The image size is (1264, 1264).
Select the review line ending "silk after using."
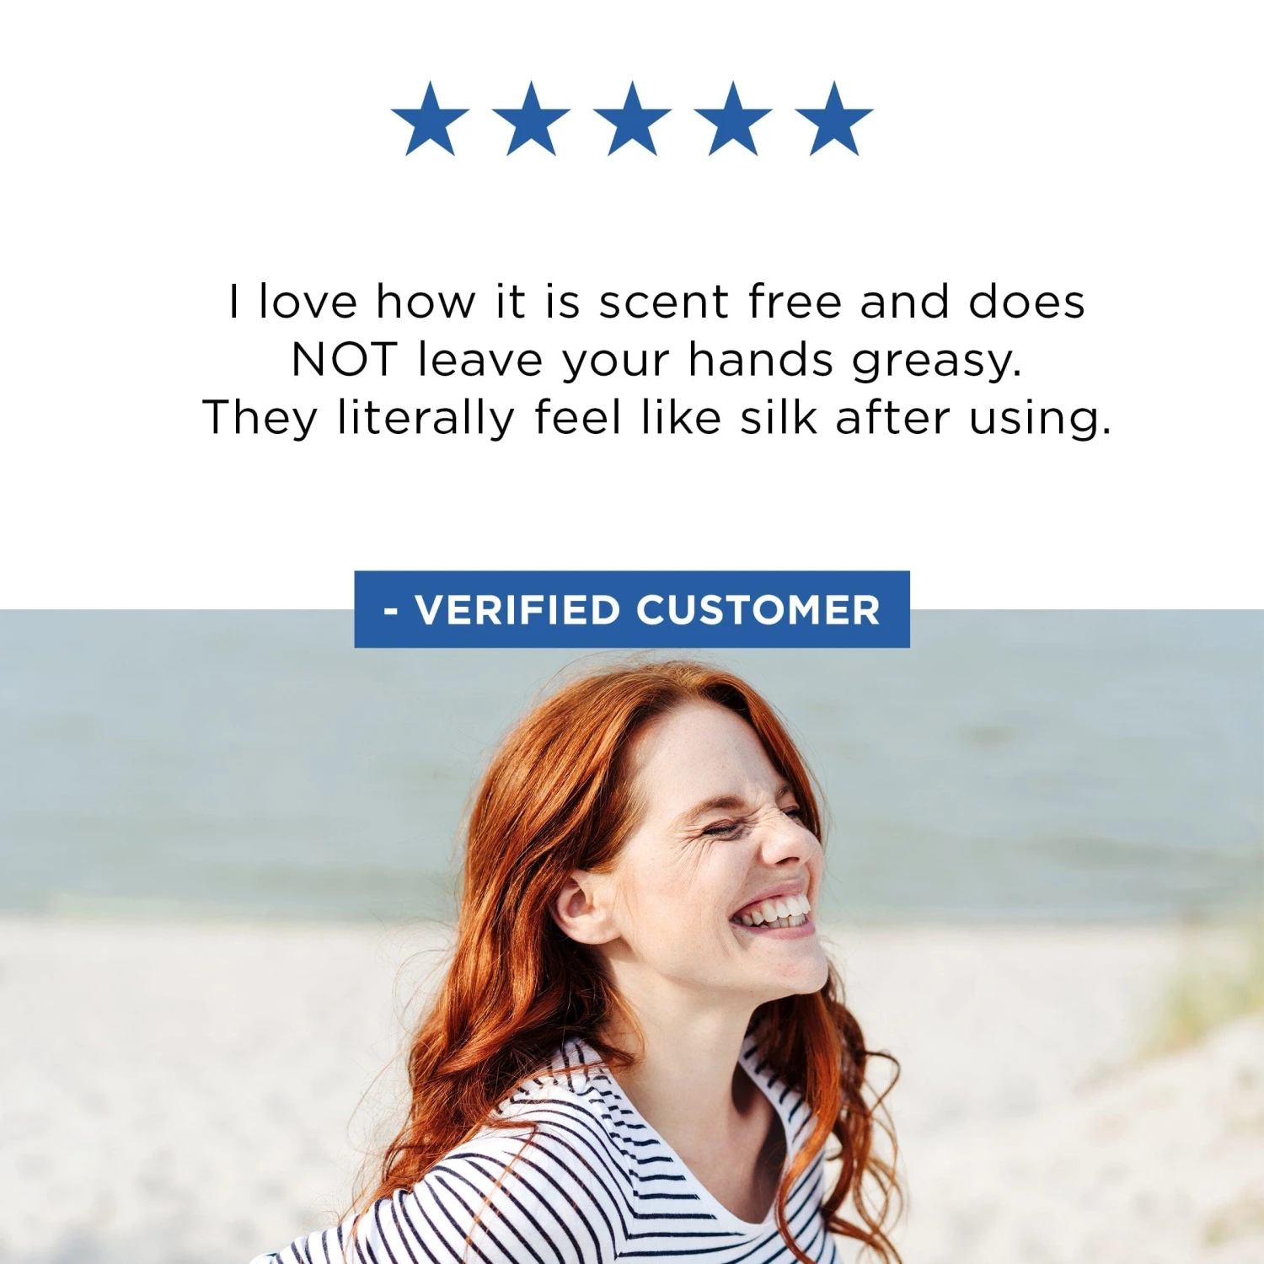(657, 418)
